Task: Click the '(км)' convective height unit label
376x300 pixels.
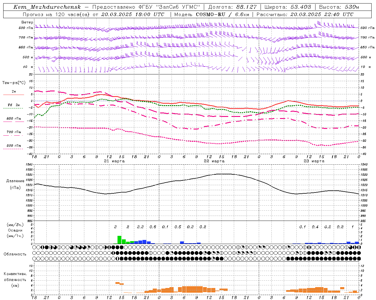Action: pyautogui.click(x=15, y=285)
